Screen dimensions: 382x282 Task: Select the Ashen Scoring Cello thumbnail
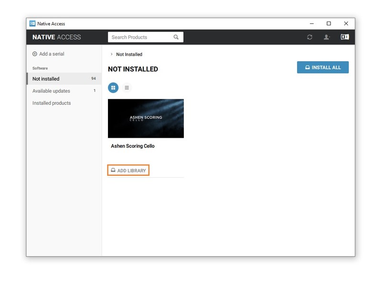point(146,119)
